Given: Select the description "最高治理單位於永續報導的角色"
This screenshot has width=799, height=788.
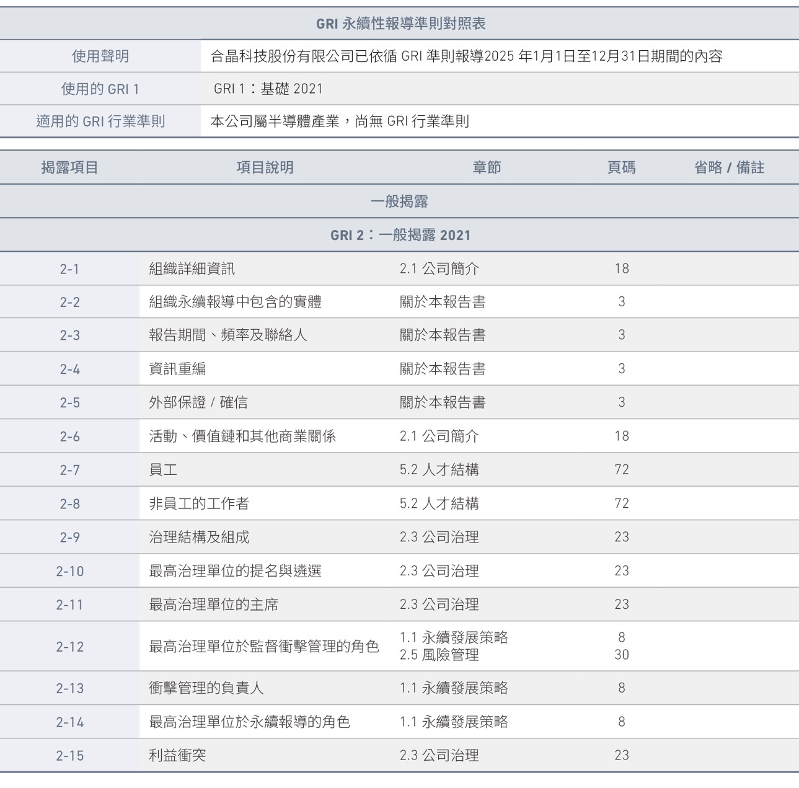Looking at the screenshot, I should [x=250, y=722].
